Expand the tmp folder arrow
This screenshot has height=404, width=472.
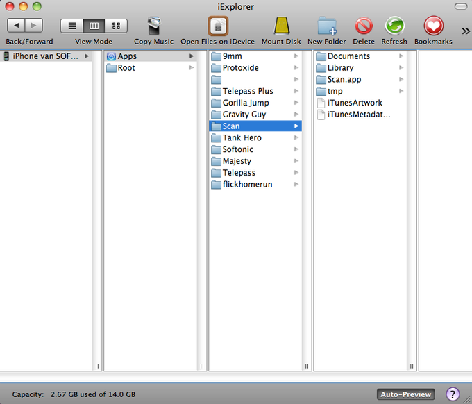(x=401, y=91)
